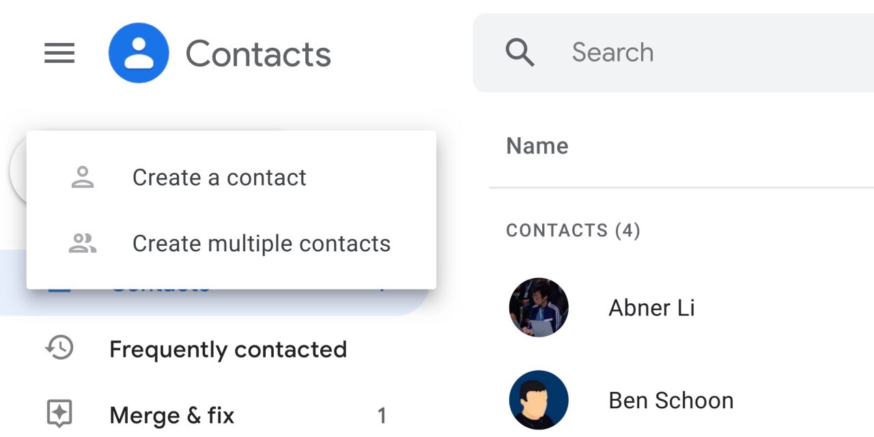The height and width of the screenshot is (437, 874).
Task: Select the multi-person icon beside Create multiple contacts
Action: [x=82, y=243]
